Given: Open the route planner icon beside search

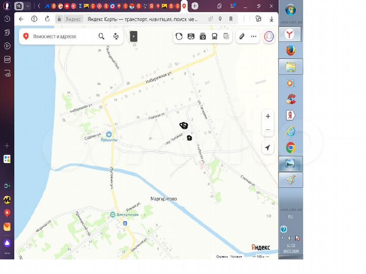Looking at the screenshot, I should 116,37.
